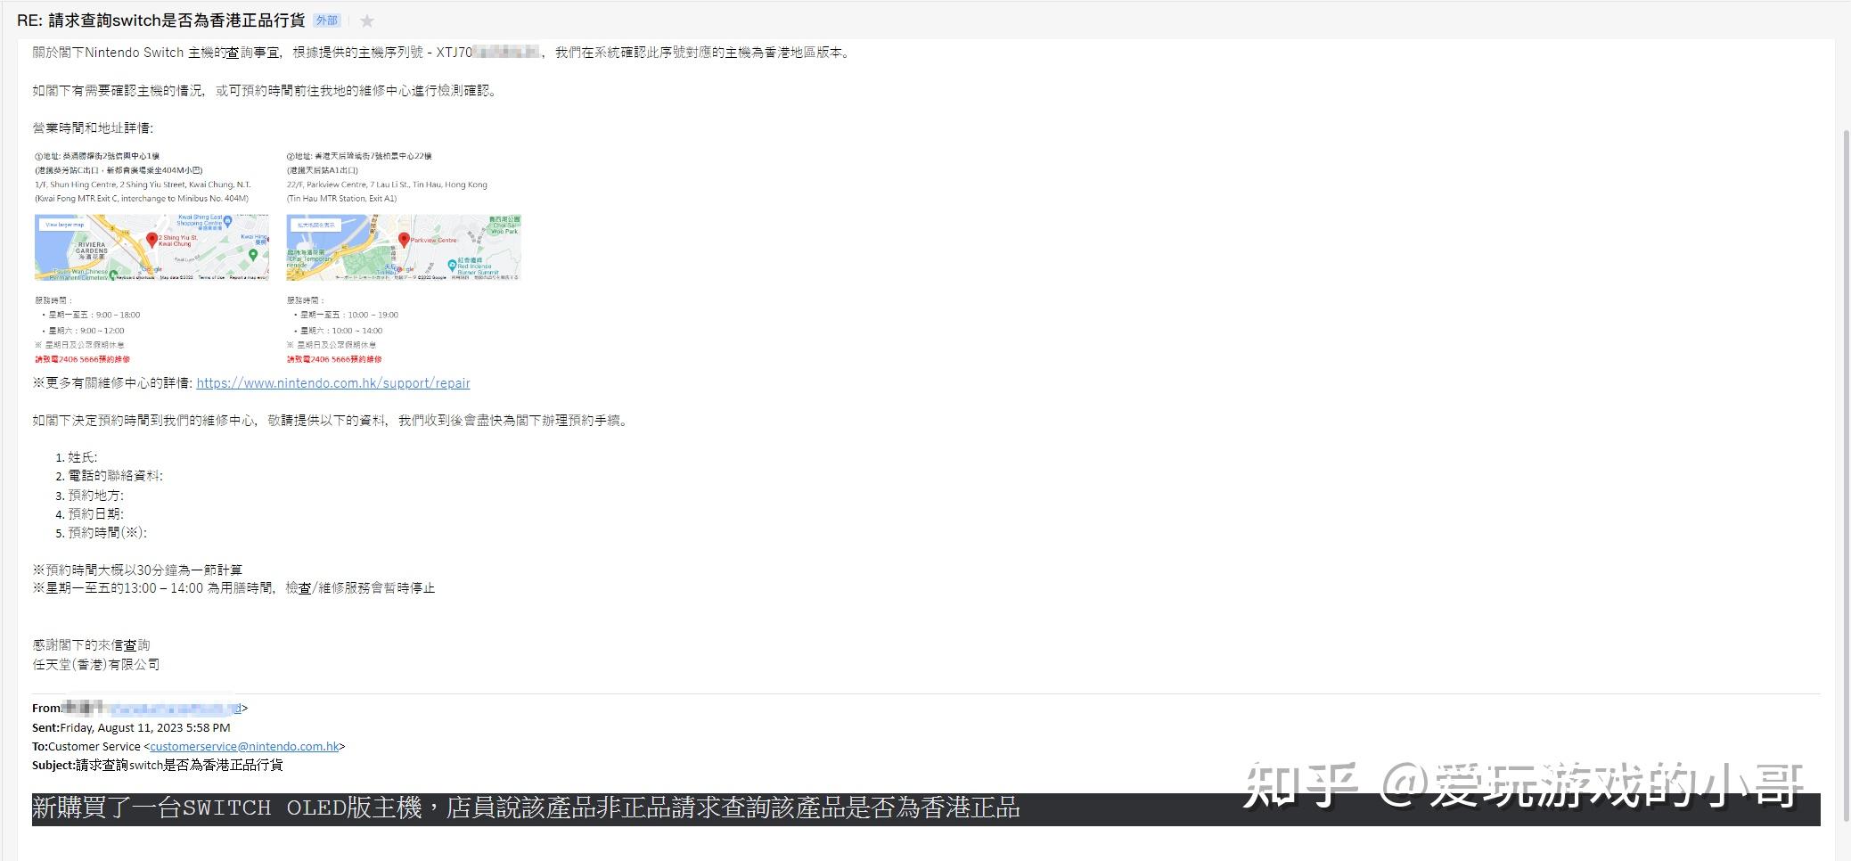The width and height of the screenshot is (1851, 861).
Task: Click red 2406 5666 phone text under Tin Hau
Action: click(334, 359)
